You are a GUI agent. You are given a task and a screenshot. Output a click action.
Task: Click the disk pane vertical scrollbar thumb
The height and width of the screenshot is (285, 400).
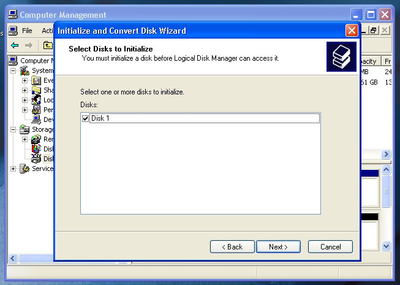pos(387,191)
